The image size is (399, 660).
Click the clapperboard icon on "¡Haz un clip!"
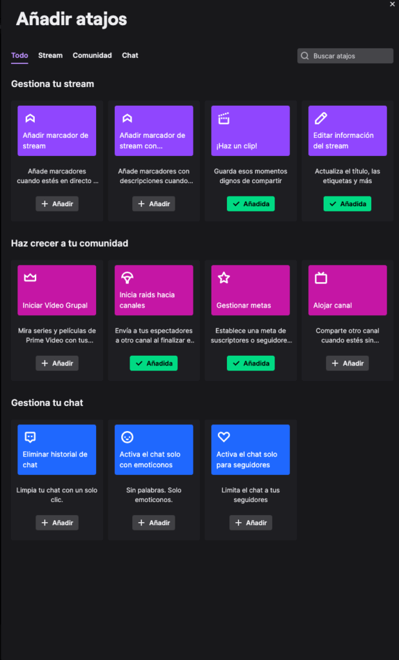click(x=224, y=119)
